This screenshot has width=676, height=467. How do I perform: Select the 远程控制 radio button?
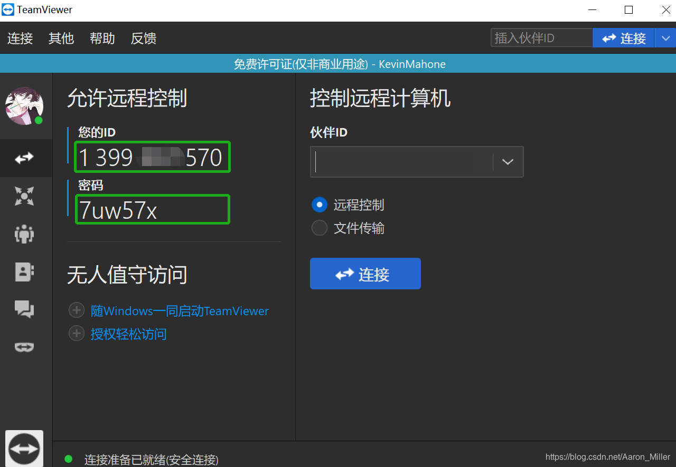click(x=320, y=205)
